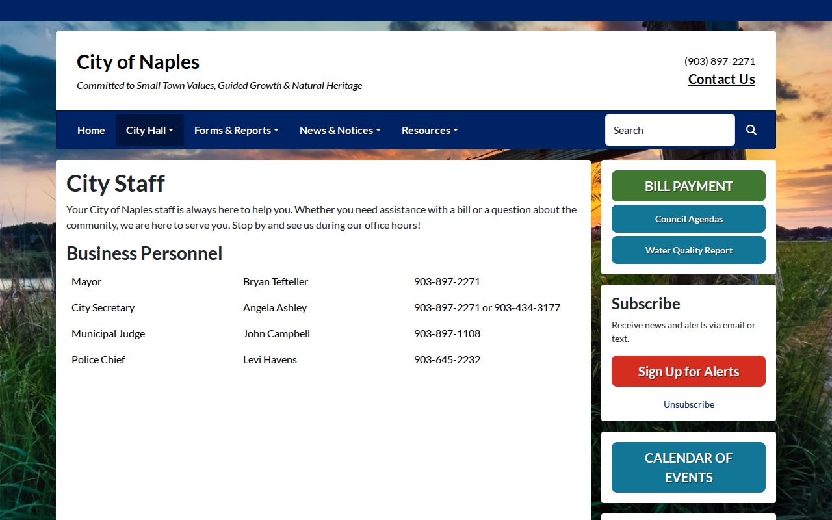The height and width of the screenshot is (520, 832).
Task: Click the BILL PAYMENT button
Action: 688,186
